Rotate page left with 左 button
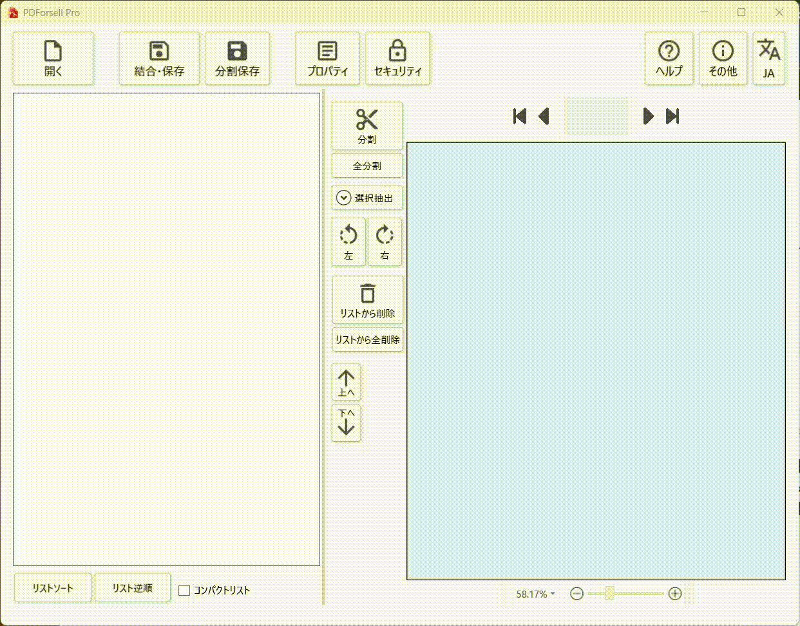 [x=348, y=242]
